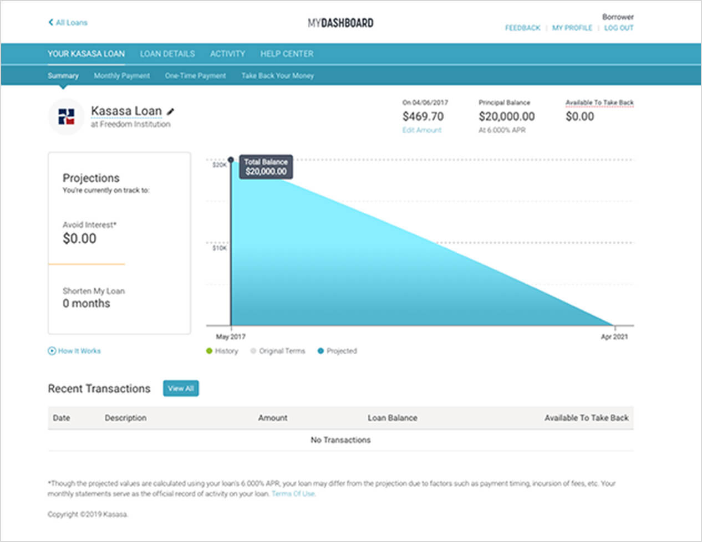
Task: Click the Projected legend label
Action: click(x=342, y=351)
